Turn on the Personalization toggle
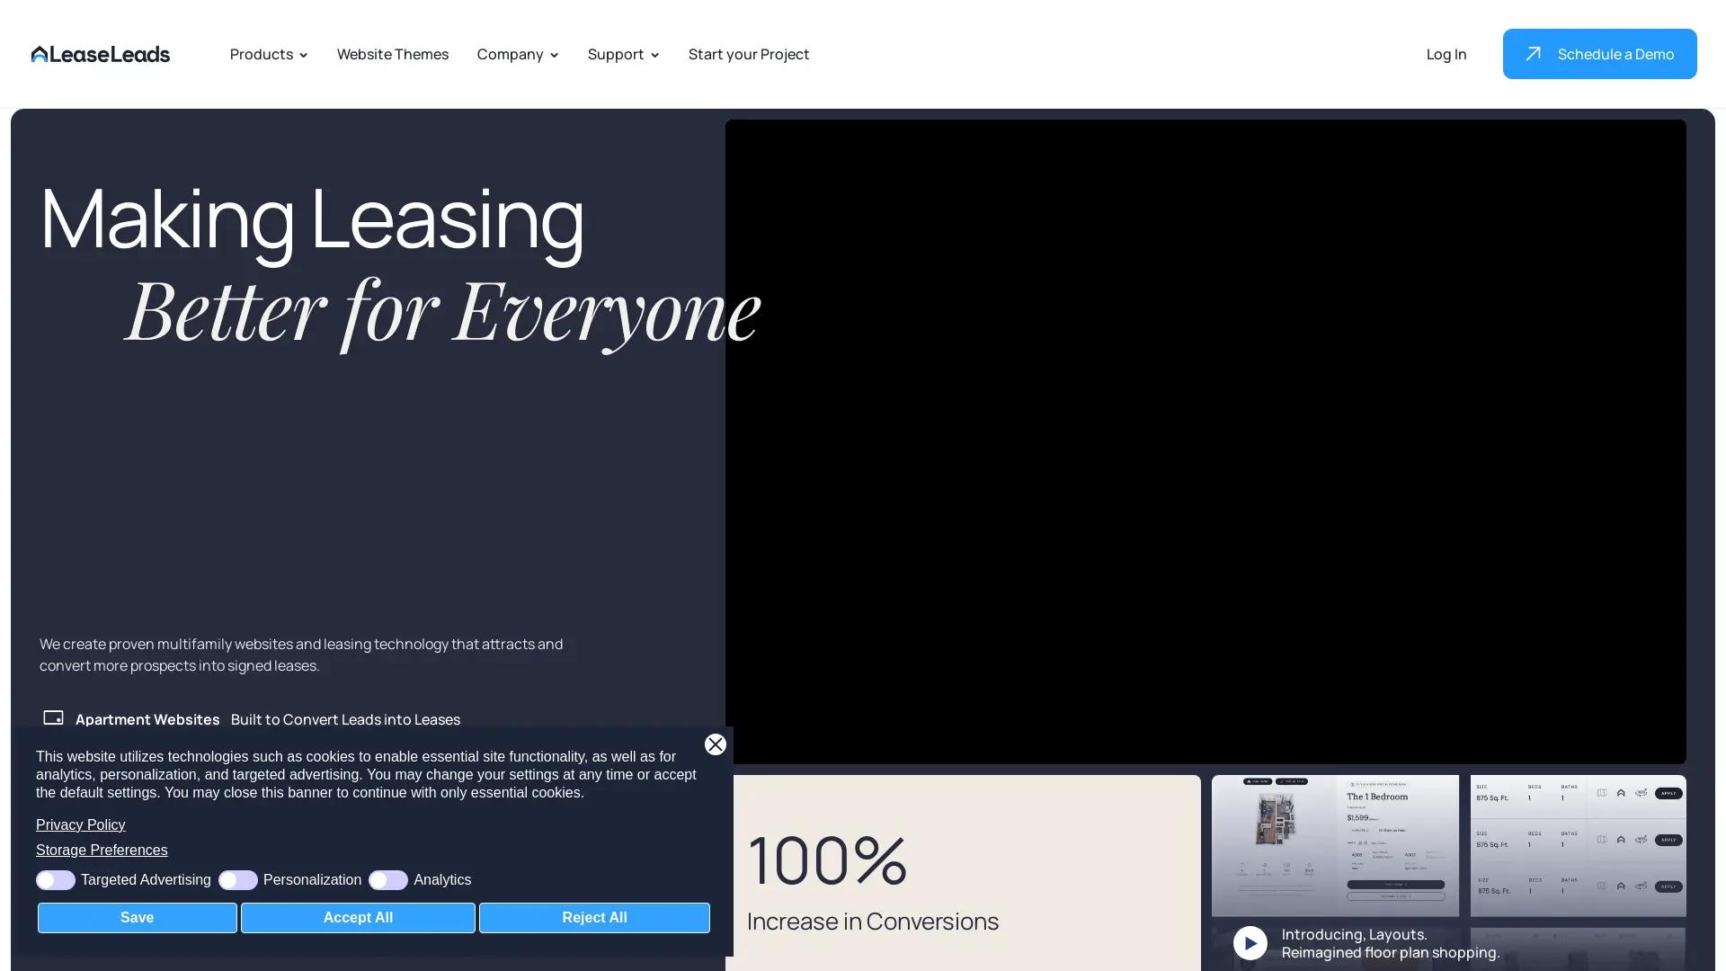This screenshot has height=971, width=1726. pos(238,879)
